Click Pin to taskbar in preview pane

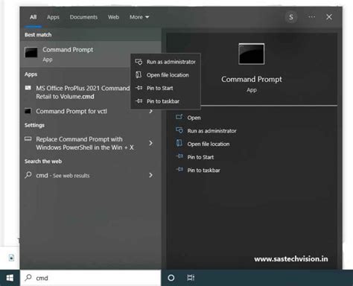(x=203, y=171)
